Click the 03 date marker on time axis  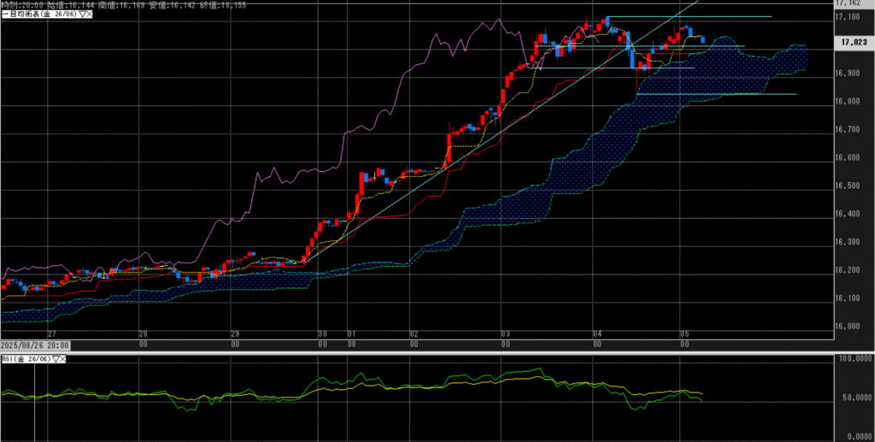[x=506, y=334]
